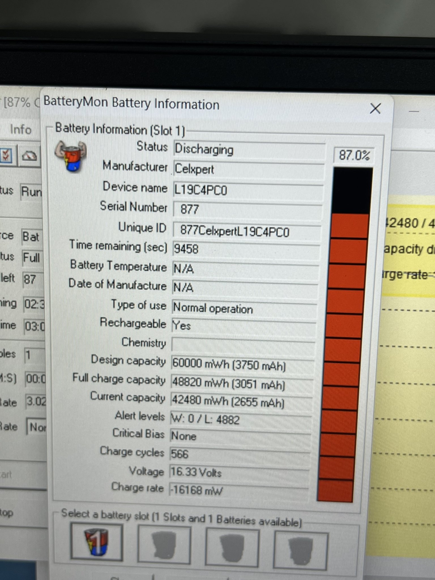The height and width of the screenshot is (580, 435).
Task: Close the BatteryMon Battery Information dialog
Action: [x=375, y=108]
